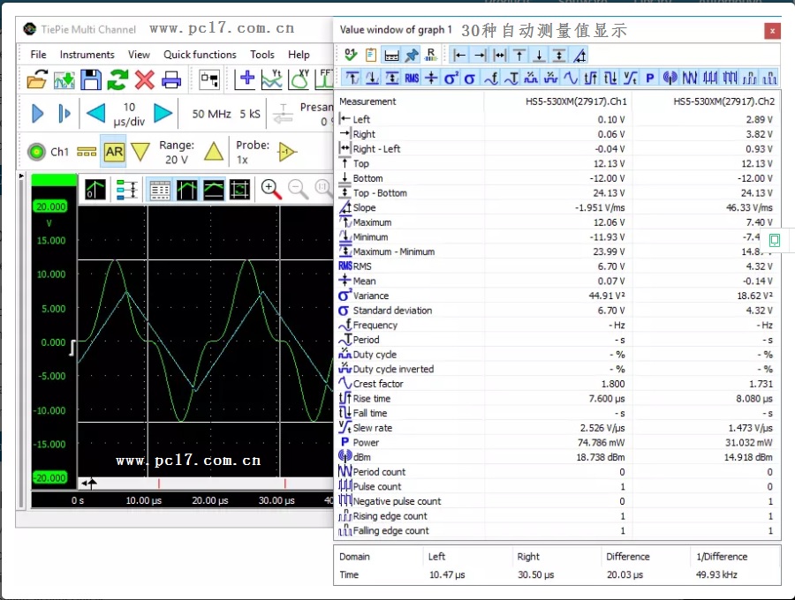The image size is (795, 600).
Task: Pin the value window with pushpin
Action: [413, 54]
